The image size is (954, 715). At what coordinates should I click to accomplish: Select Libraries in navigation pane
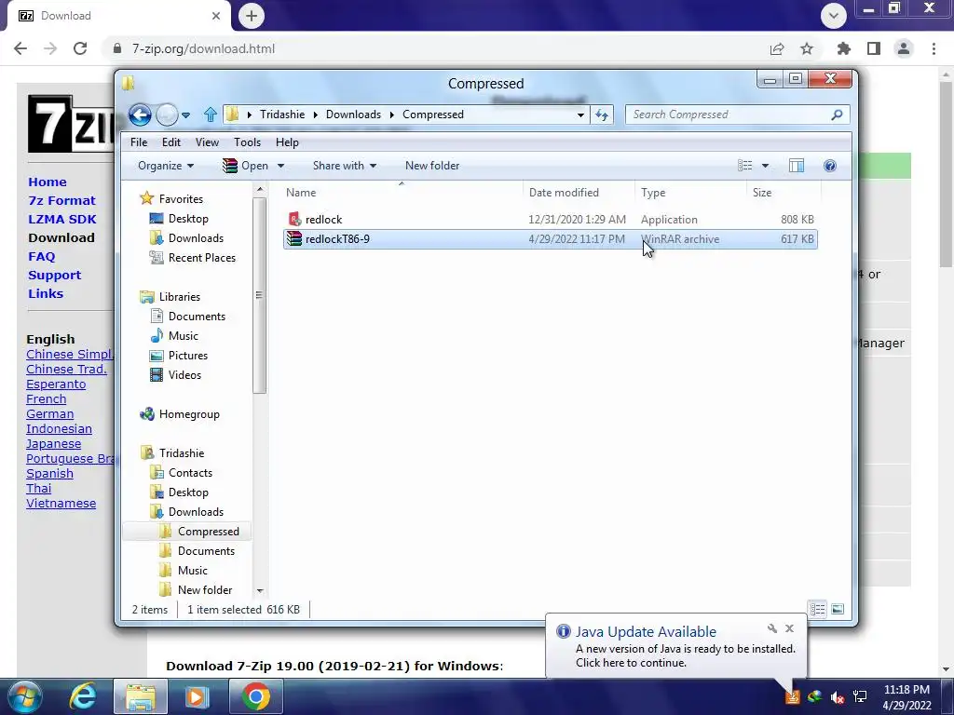click(x=170, y=297)
